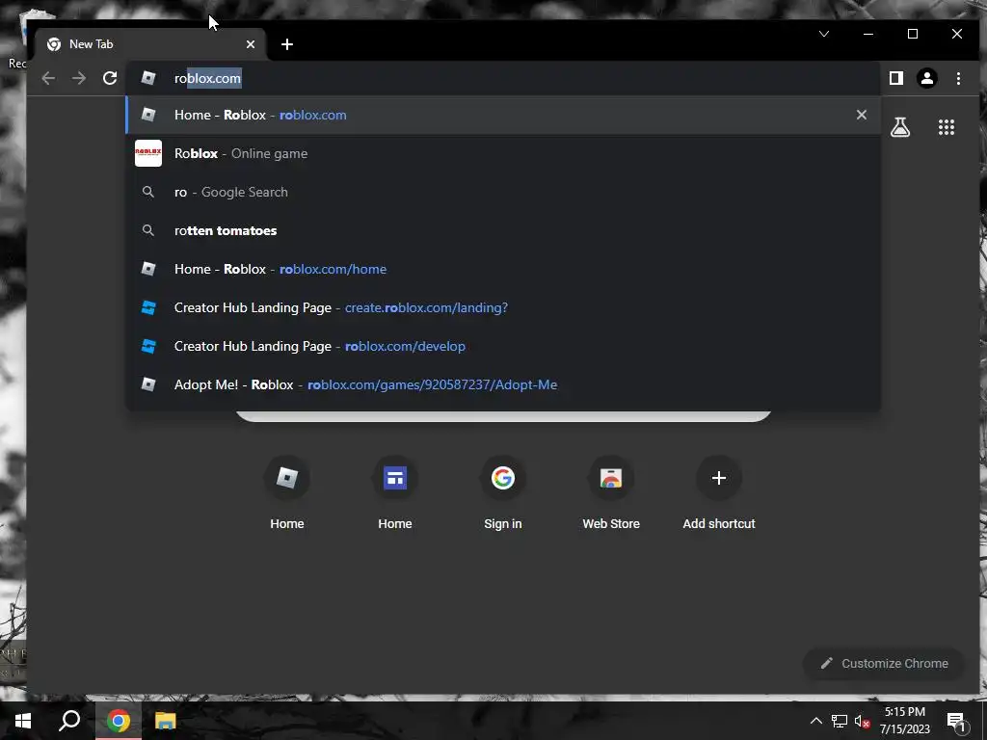Open File Explorer from taskbar
The image size is (987, 740).
tap(165, 721)
